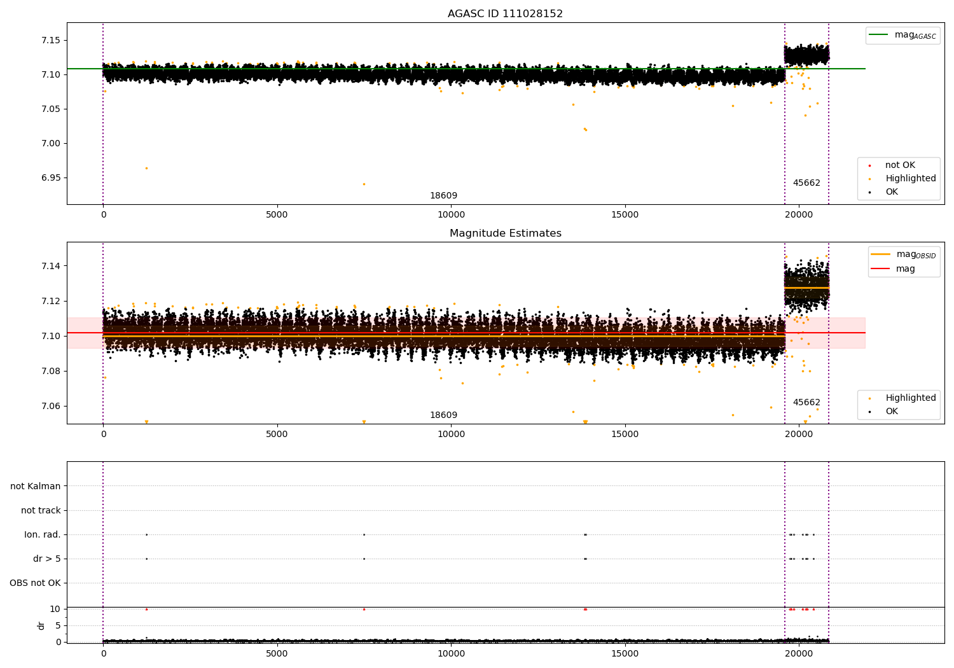Click the 'not track' axis label
The image size is (954, 668).
pos(41,510)
